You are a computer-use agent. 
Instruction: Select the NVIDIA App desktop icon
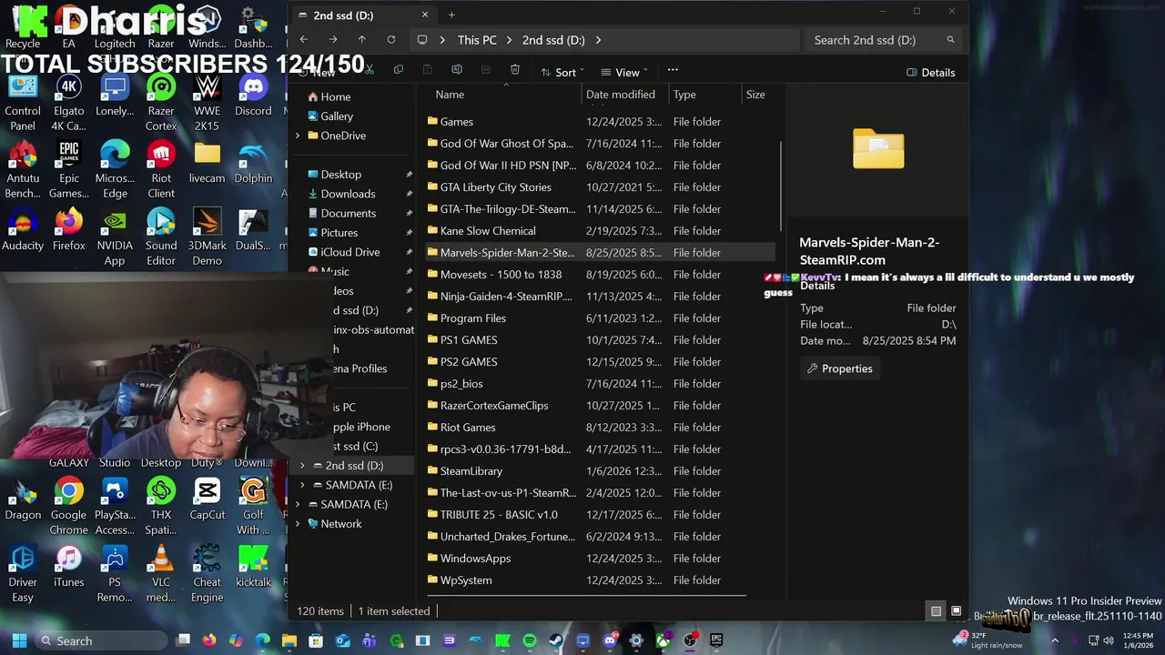[115, 237]
